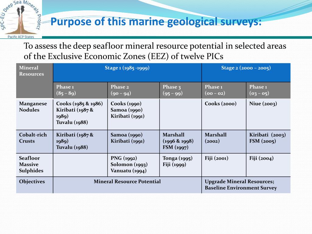
Task: Click the 'Stage 2 (2000 – 2005)' header
Action: [x=246, y=73]
